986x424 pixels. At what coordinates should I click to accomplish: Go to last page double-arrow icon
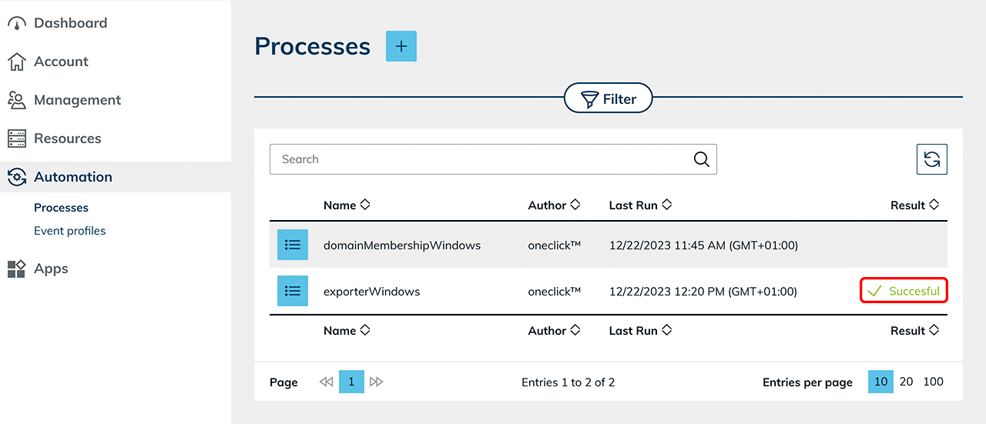pyautogui.click(x=376, y=382)
